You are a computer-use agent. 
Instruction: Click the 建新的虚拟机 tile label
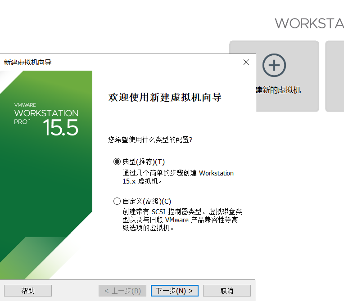pos(278,90)
